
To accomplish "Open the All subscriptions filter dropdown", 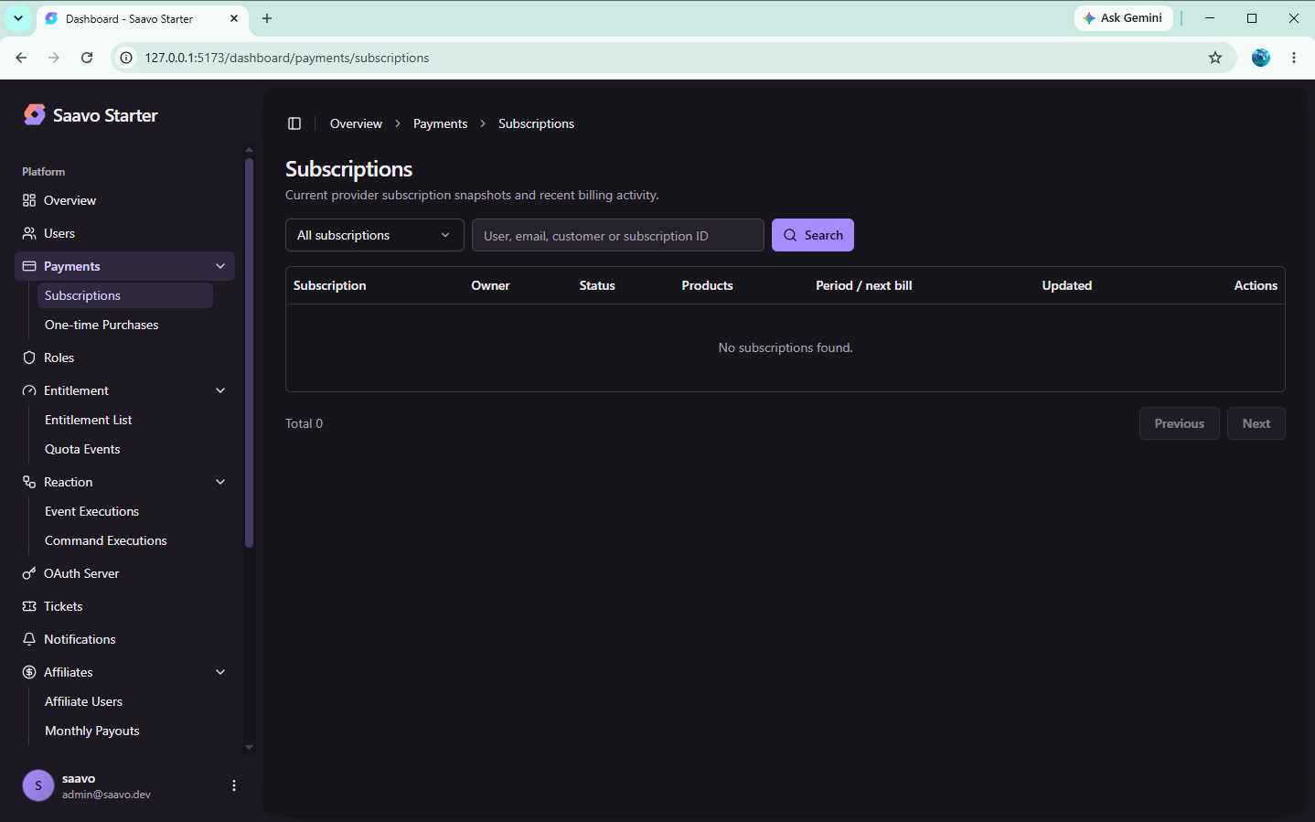I will tap(375, 235).
